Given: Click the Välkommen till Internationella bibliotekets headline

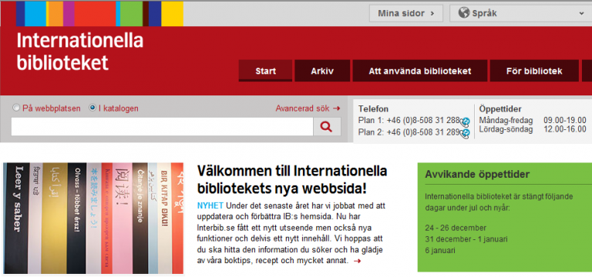Looking at the screenshot, I should coord(292,180).
